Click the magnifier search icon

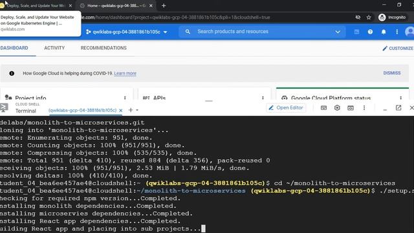(x=188, y=32)
